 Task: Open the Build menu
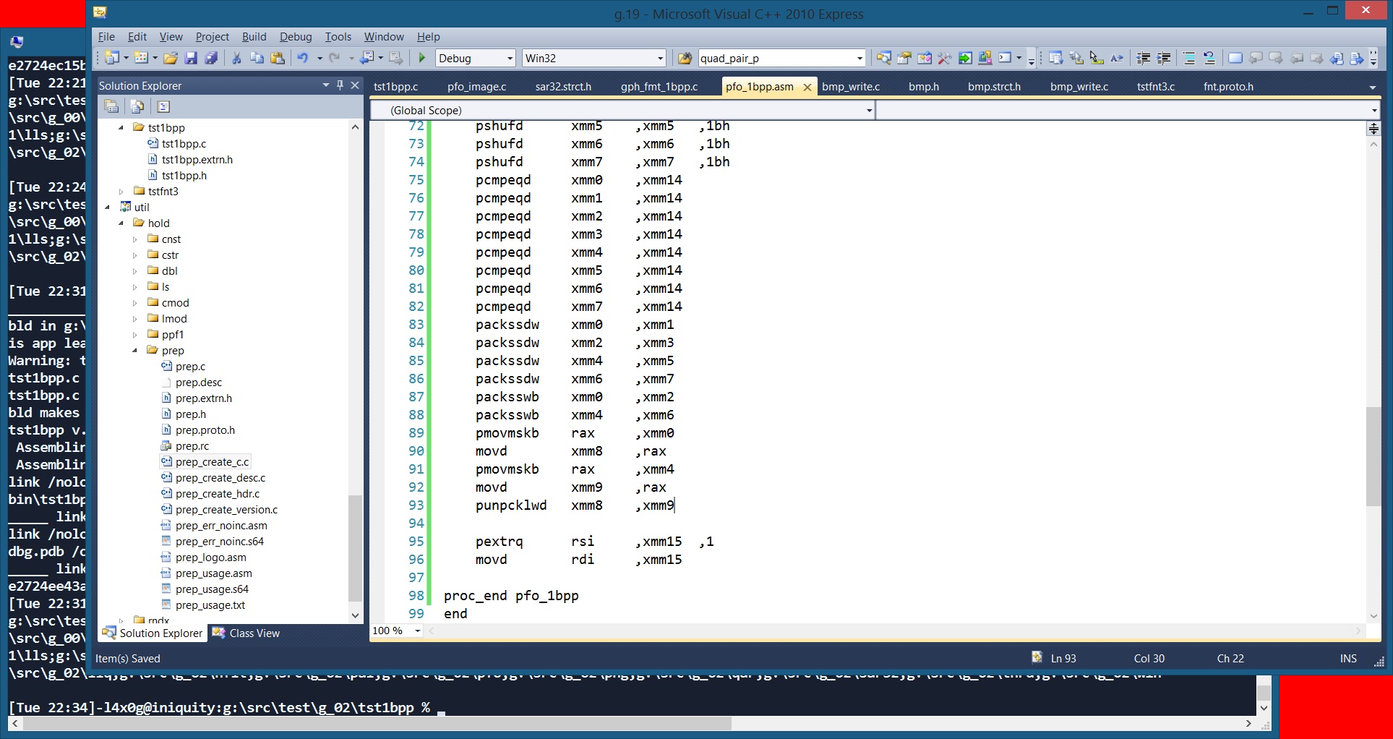254,37
